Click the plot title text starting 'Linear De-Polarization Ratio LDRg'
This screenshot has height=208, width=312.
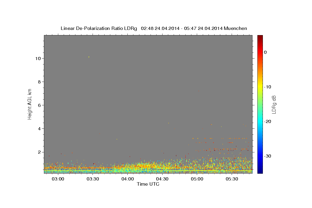154,28
